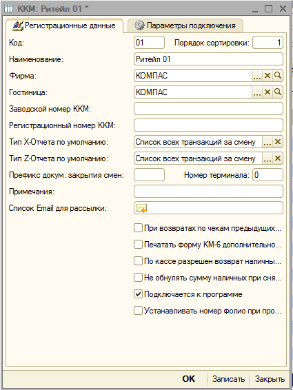
Task: Click the Регистрационные данные tab icon
Action: (18, 26)
